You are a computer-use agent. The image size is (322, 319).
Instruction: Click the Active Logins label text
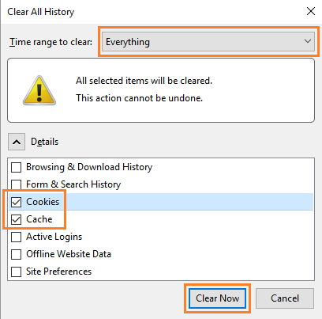(54, 237)
